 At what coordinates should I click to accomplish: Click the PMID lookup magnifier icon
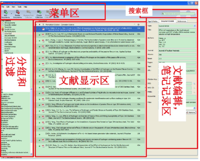coord(194,92)
